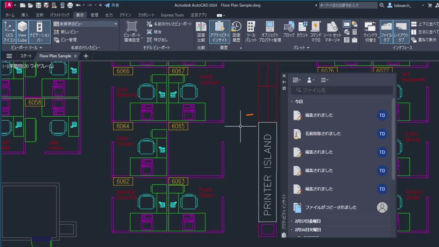Toggle the View Cube display
This screenshot has height=247, width=439.
[22, 32]
